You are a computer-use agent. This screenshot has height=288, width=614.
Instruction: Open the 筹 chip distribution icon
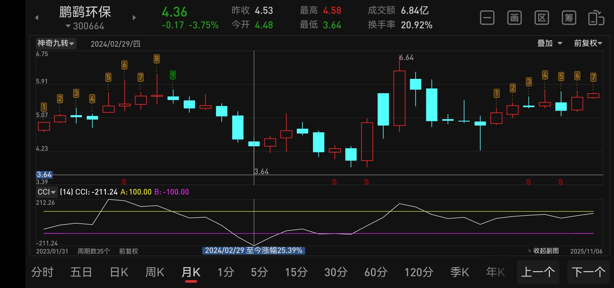click(569, 18)
